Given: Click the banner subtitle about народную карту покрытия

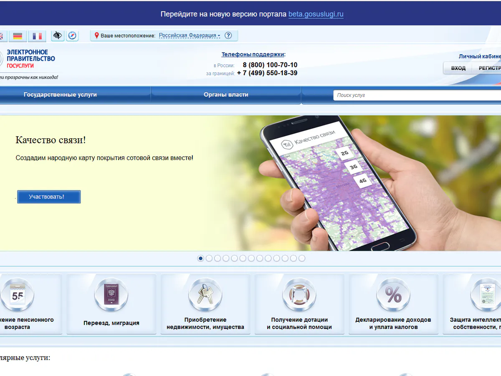Looking at the screenshot, I should coord(104,158).
